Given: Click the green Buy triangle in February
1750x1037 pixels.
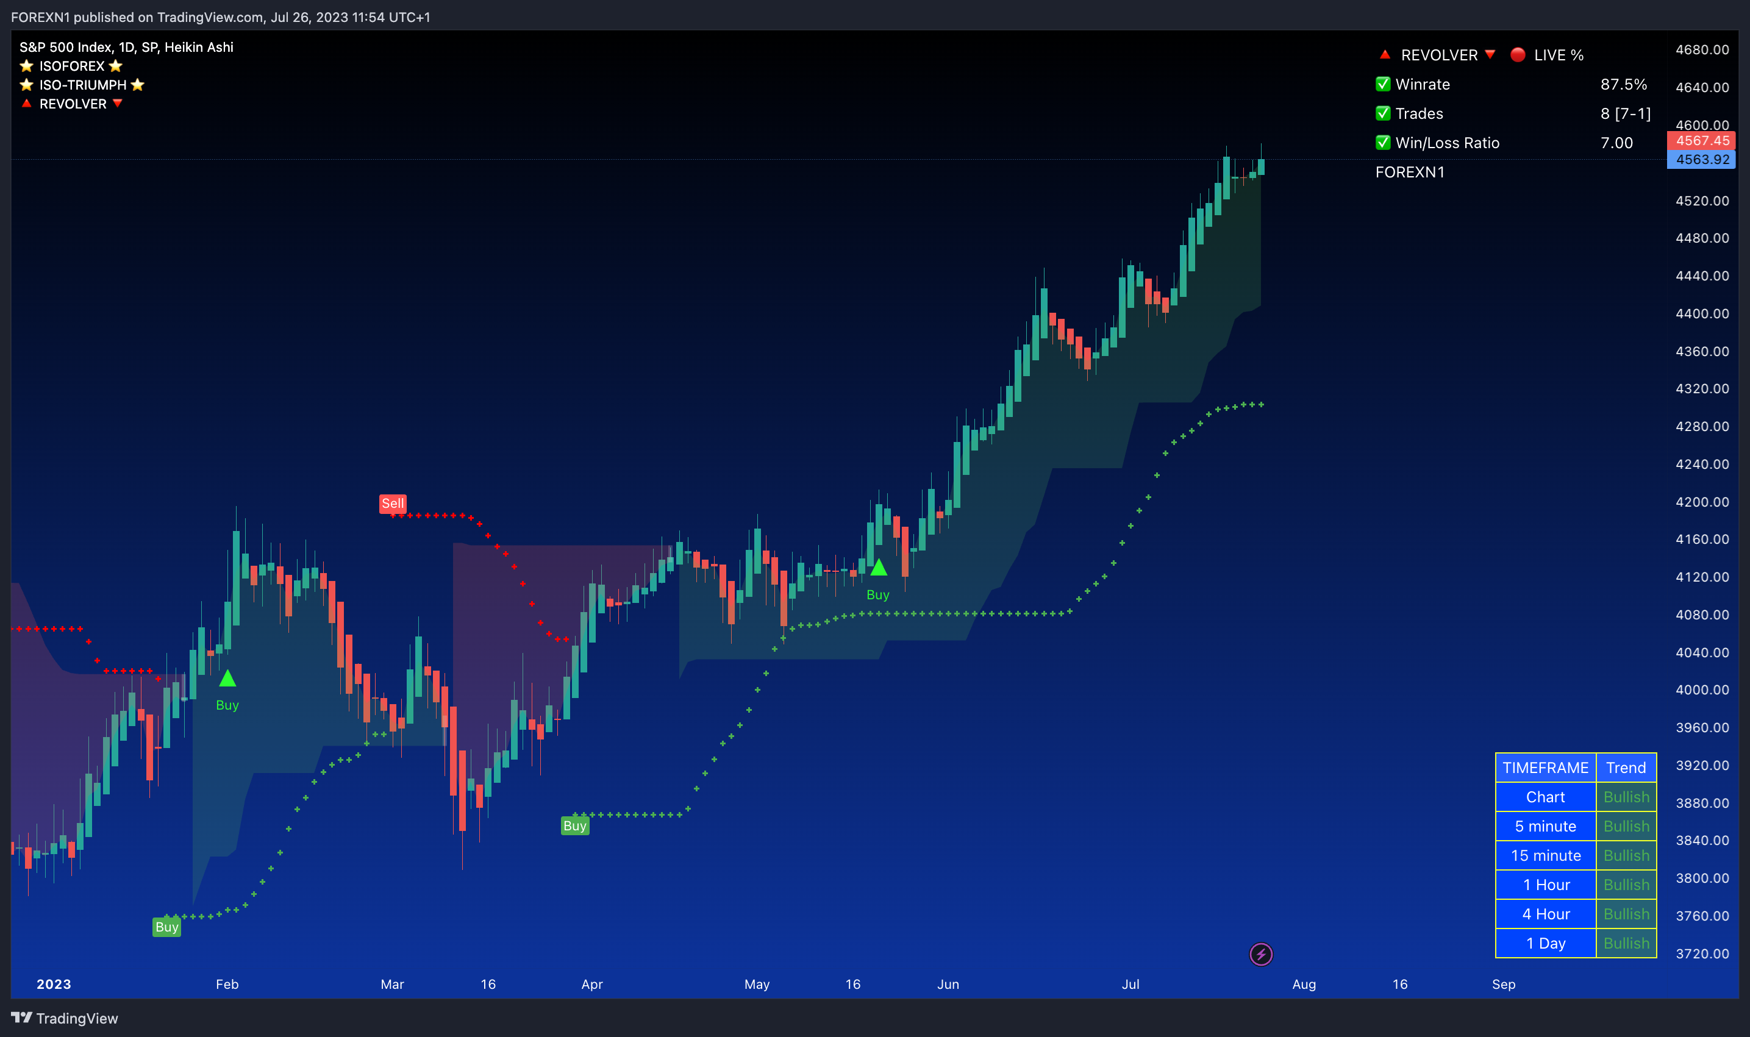Looking at the screenshot, I should click(x=228, y=678).
